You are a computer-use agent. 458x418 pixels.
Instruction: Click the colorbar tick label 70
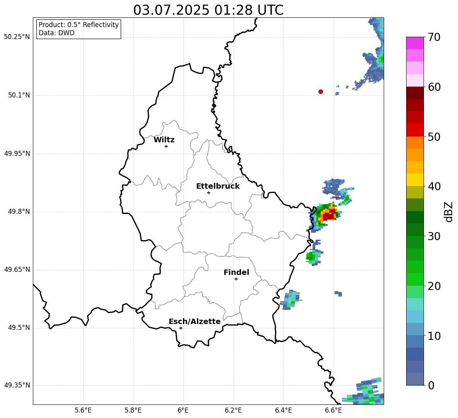434,37
